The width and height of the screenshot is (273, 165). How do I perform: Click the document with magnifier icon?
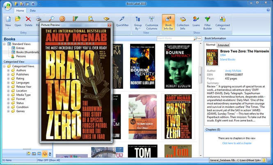(x=91, y=18)
